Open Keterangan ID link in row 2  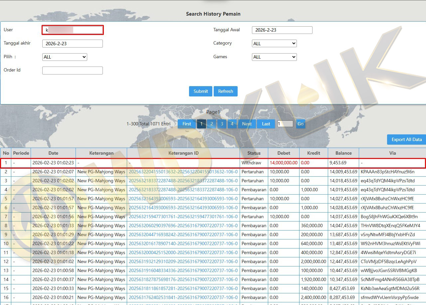(183, 172)
